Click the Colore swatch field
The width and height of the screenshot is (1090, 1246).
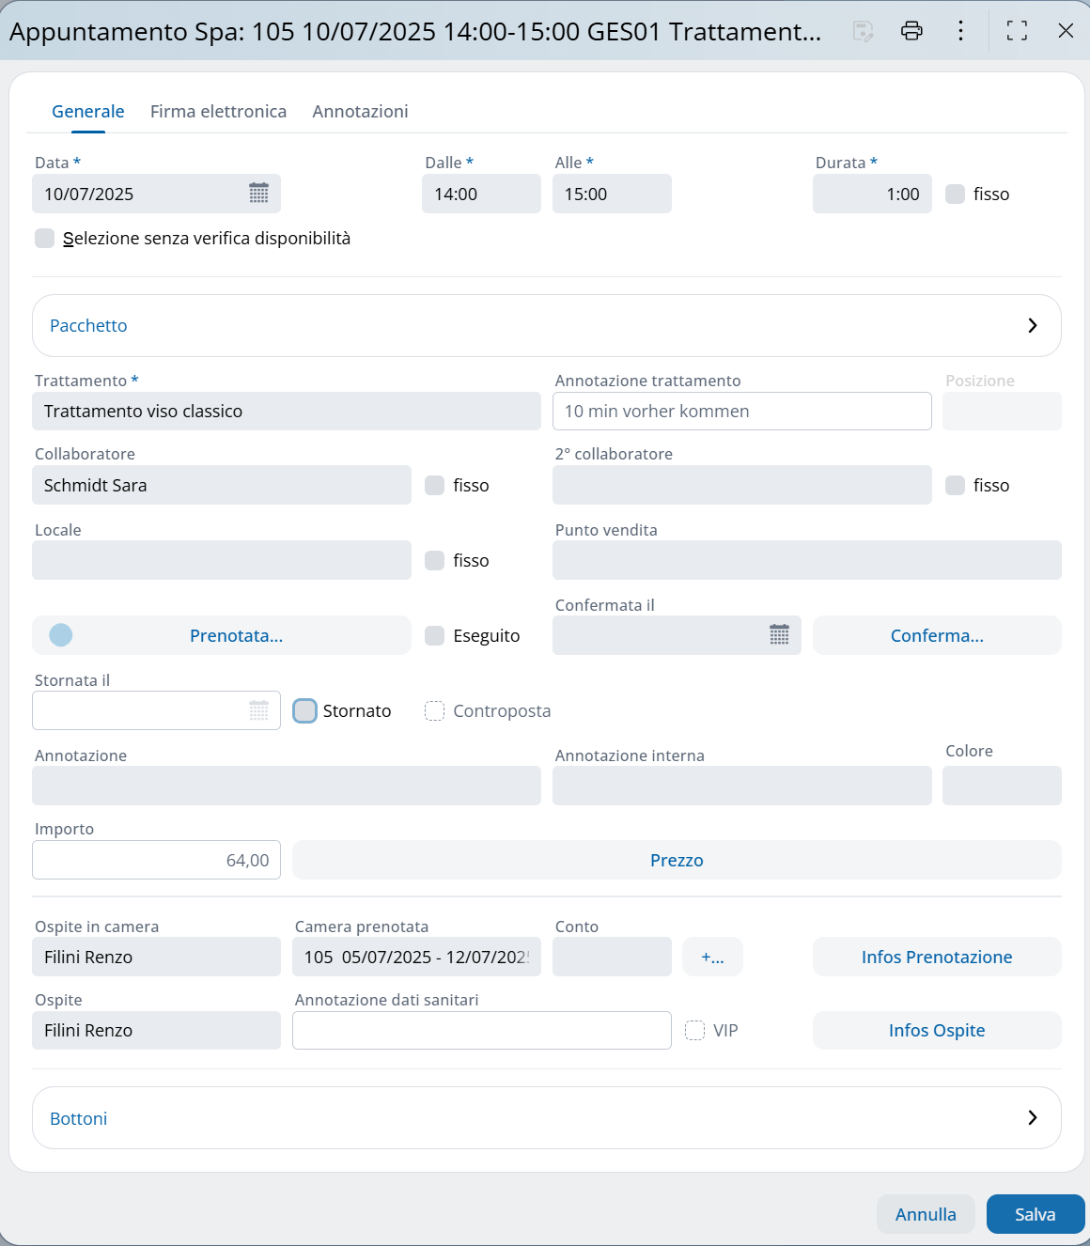tap(1001, 786)
